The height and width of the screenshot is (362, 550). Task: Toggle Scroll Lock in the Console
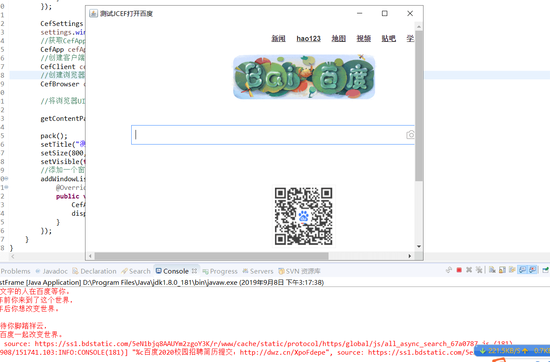click(x=502, y=270)
